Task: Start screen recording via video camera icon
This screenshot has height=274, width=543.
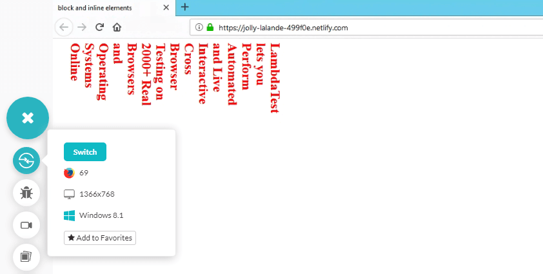Action: (26, 225)
